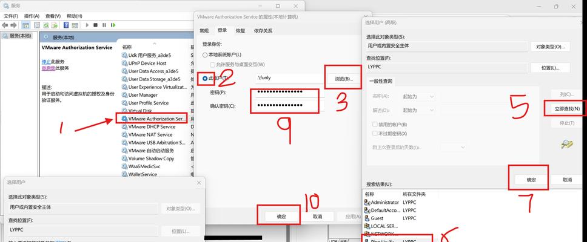Open the 查看(V) menu
Screen dimensions: 587x242
[53, 16]
